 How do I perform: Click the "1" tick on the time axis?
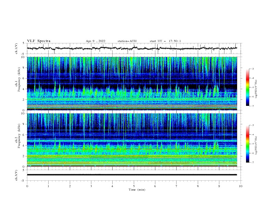click(48, 186)
